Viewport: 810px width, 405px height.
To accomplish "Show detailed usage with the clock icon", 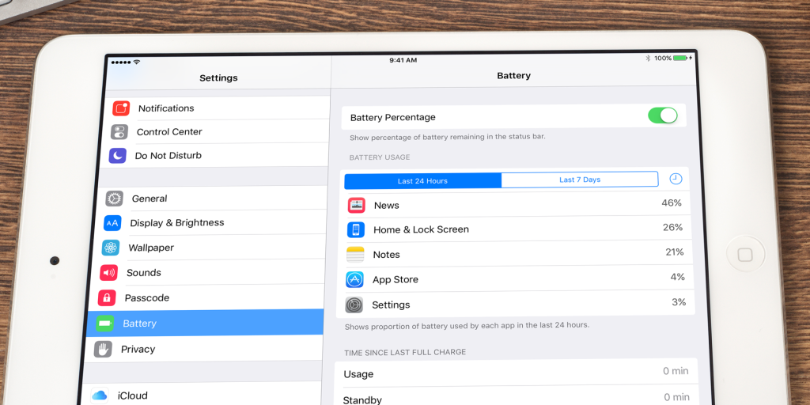I will click(x=676, y=179).
